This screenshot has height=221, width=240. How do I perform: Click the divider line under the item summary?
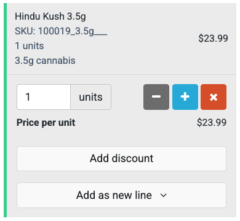(x=121, y=74)
